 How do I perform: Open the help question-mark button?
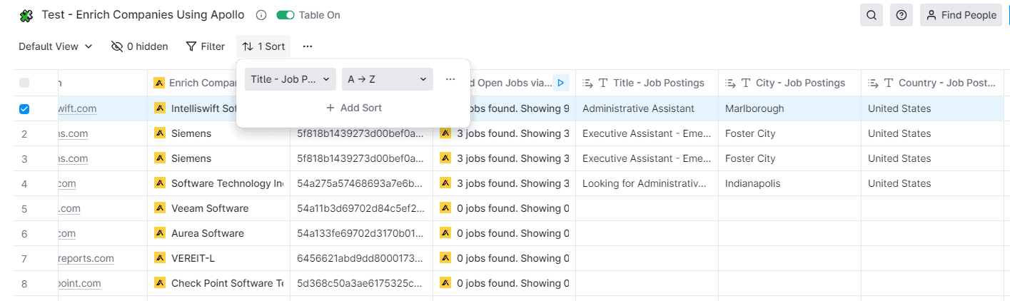point(902,15)
